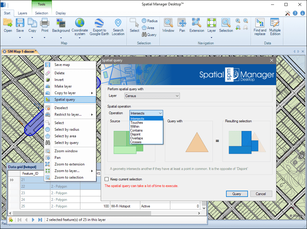Expand the Print button dropdown arrow
Viewport: 307px width, 229px height.
point(45,37)
